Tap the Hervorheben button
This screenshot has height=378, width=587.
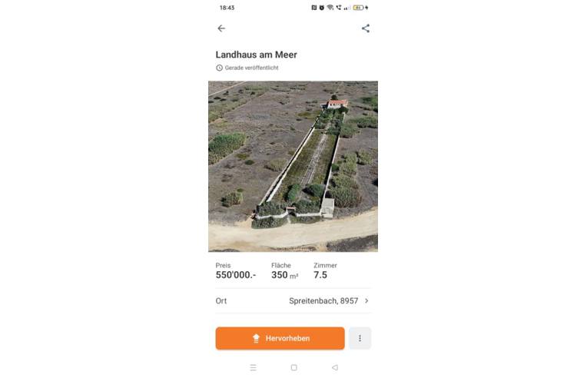point(280,338)
